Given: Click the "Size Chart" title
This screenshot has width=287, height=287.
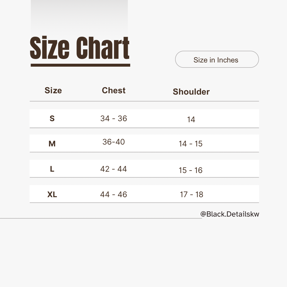Looking at the screenshot, I should 80,48.
